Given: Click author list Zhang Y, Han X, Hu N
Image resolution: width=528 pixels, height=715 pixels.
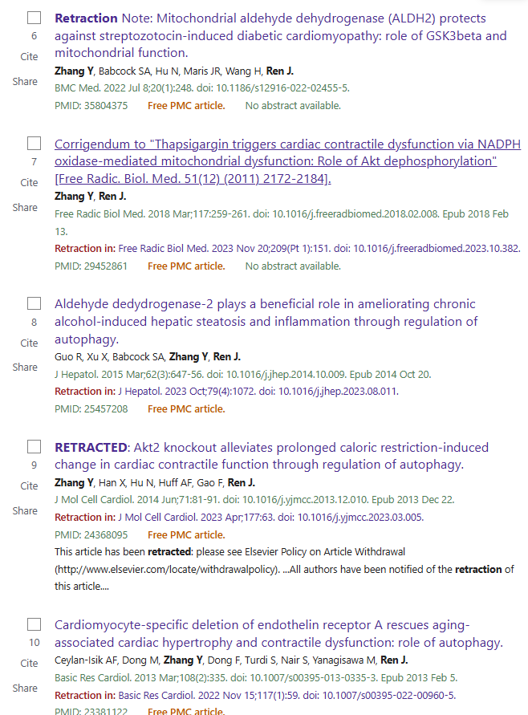Looking at the screenshot, I should [155, 482].
